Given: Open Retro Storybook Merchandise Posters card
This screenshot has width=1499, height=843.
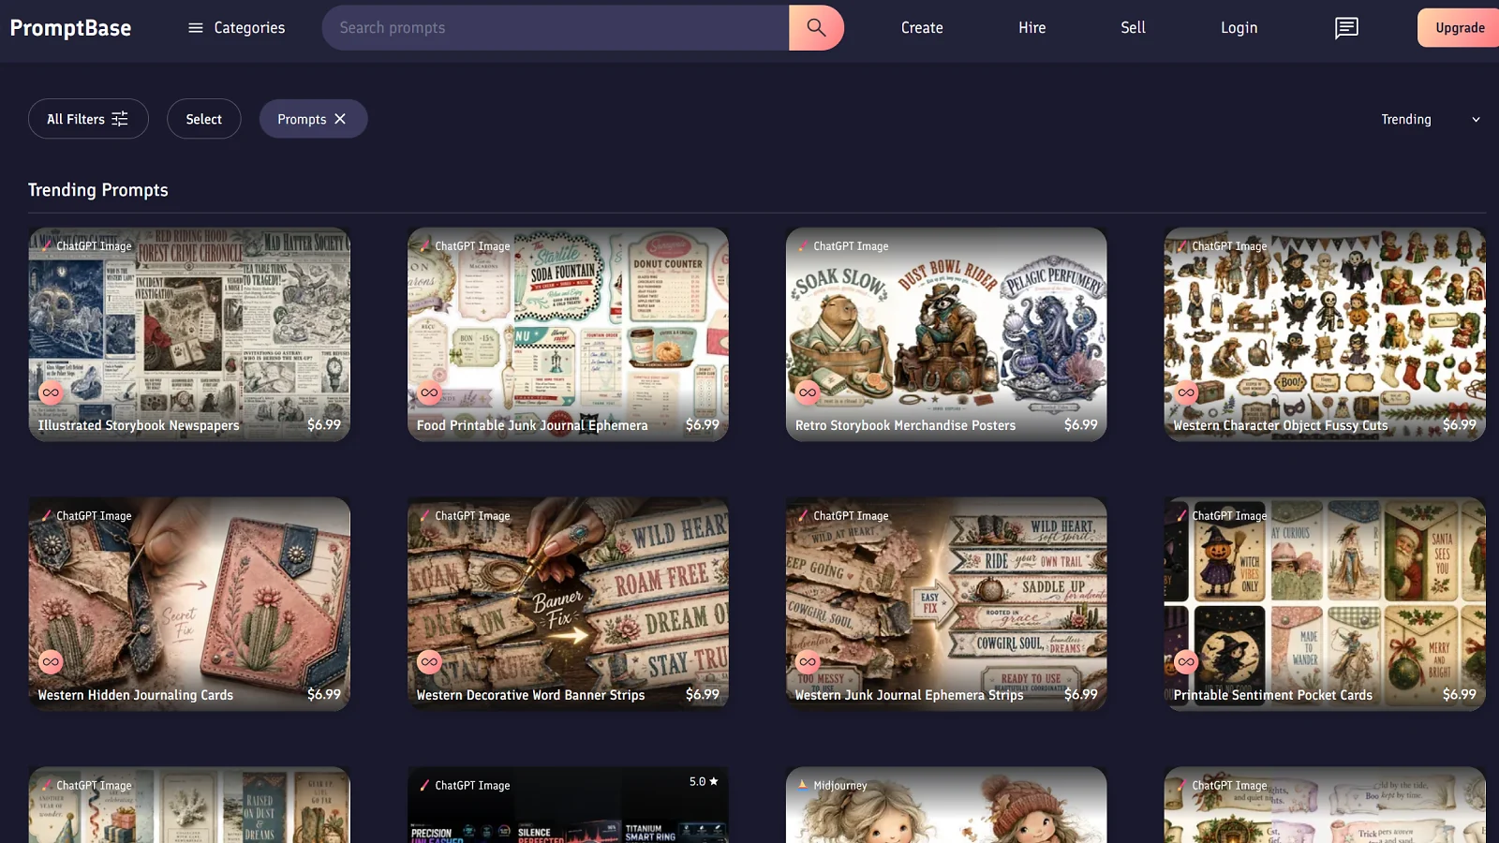Looking at the screenshot, I should [x=946, y=334].
